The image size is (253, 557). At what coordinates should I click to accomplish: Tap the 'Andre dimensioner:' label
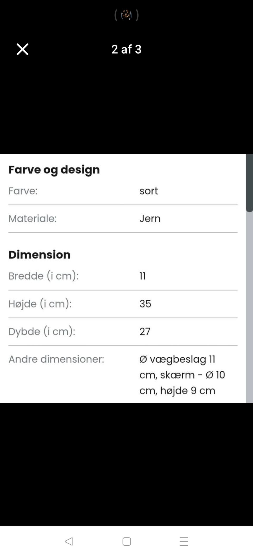click(x=56, y=359)
